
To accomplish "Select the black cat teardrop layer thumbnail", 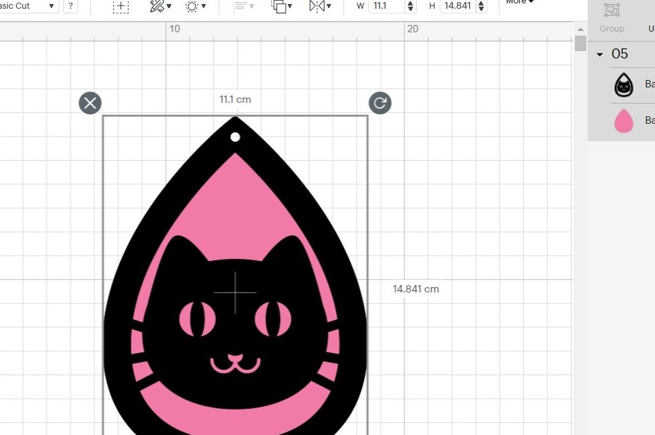I will [x=624, y=85].
